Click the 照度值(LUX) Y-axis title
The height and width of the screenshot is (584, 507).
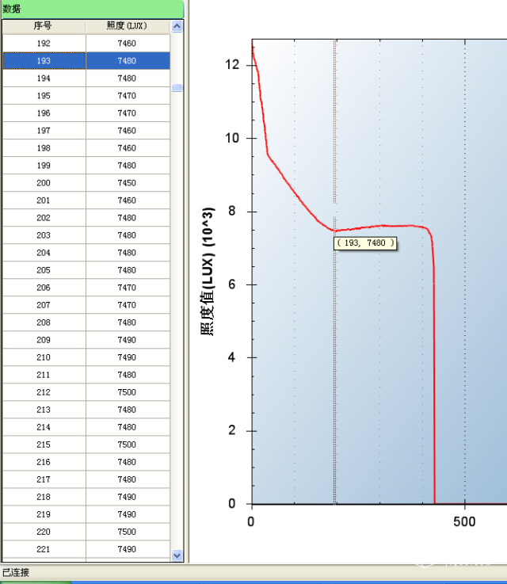pyautogui.click(x=208, y=271)
